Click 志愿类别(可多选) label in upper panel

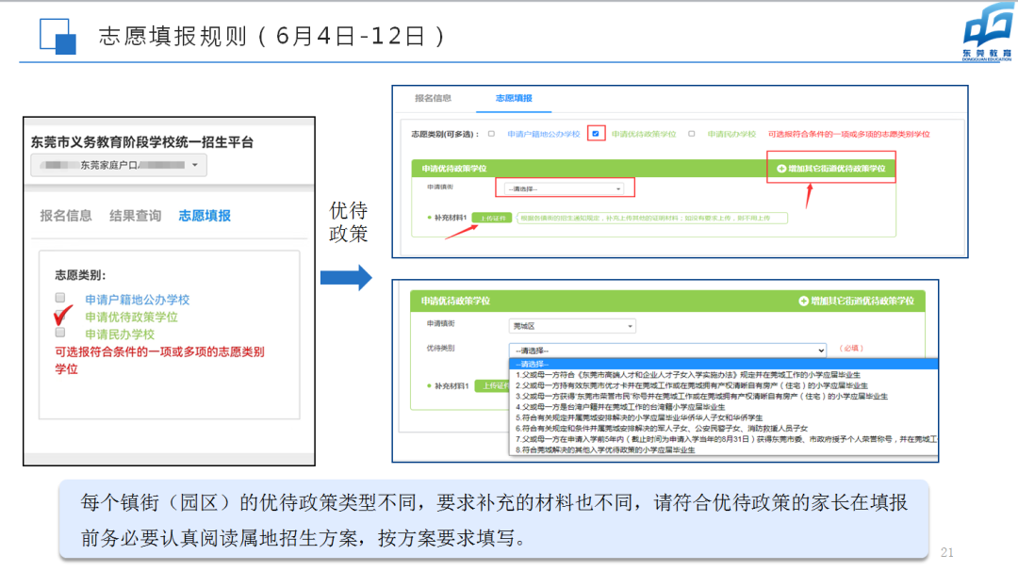[x=445, y=135]
